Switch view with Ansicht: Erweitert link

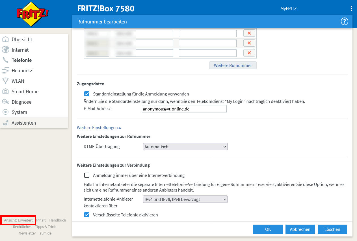point(18,220)
